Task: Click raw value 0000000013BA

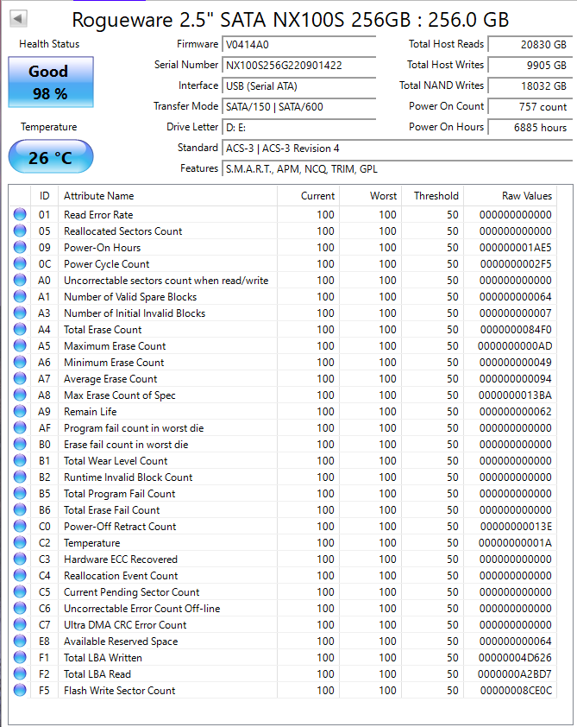Action: tap(515, 395)
